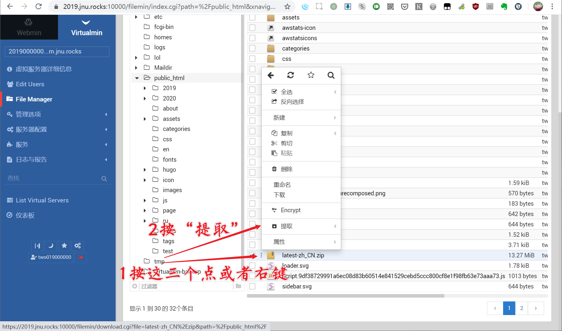The image size is (562, 331).
Task: Click the night mode moon icon
Action: coord(51,246)
